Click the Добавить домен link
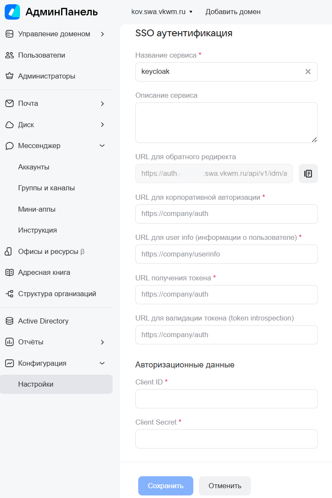 point(233,12)
